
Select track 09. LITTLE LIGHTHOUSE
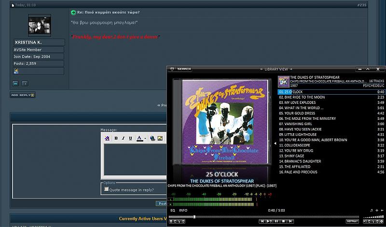331,135
